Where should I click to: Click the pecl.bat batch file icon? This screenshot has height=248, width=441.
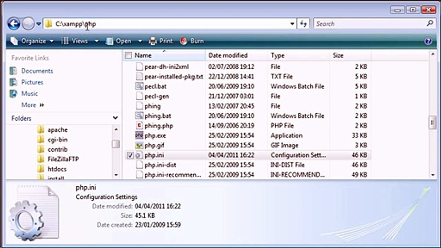[139, 86]
